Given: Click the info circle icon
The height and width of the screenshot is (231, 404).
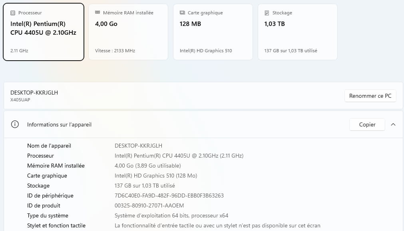Looking at the screenshot, I should 15,124.
